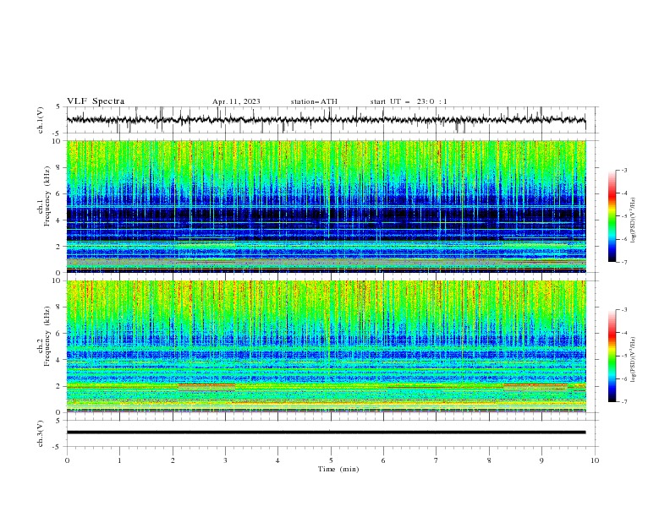The height and width of the screenshot is (517, 670).
Task: Click the ch.2 spectrogram image
Action: point(326,346)
